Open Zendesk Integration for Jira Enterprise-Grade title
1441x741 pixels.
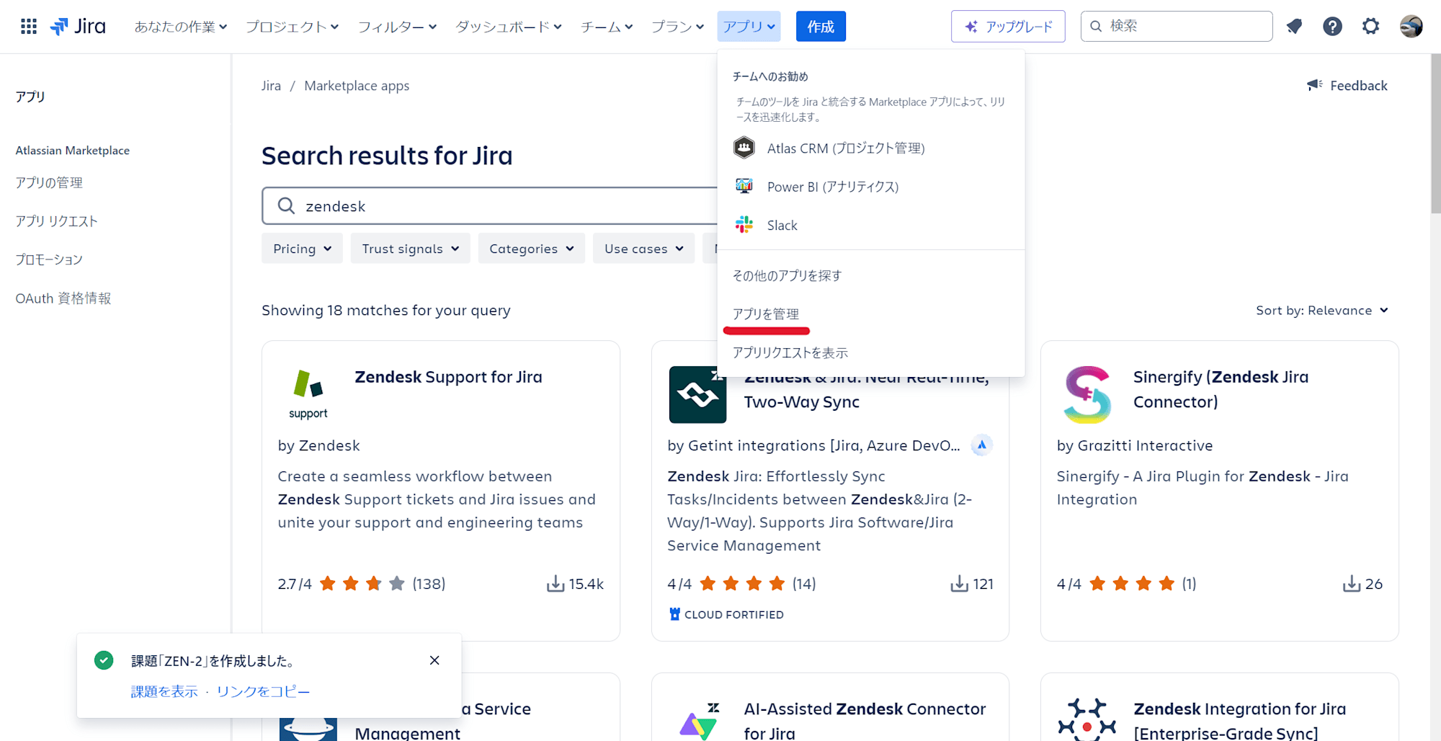click(x=1239, y=721)
